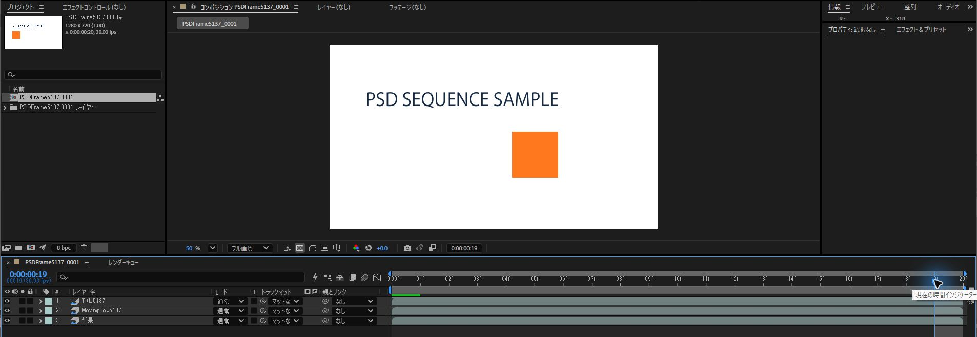Expand the MovingBox5137 layer properties
977x337 pixels.
point(40,311)
